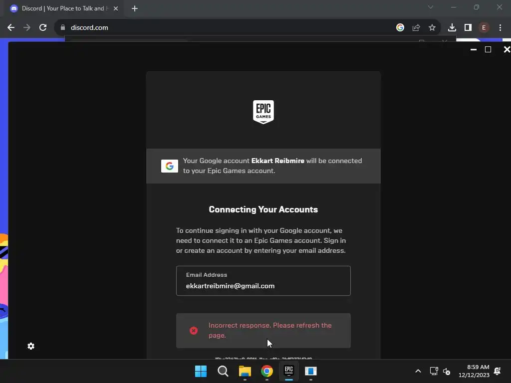511x383 pixels.
Task: Go back in Chrome
Action: [x=11, y=27]
